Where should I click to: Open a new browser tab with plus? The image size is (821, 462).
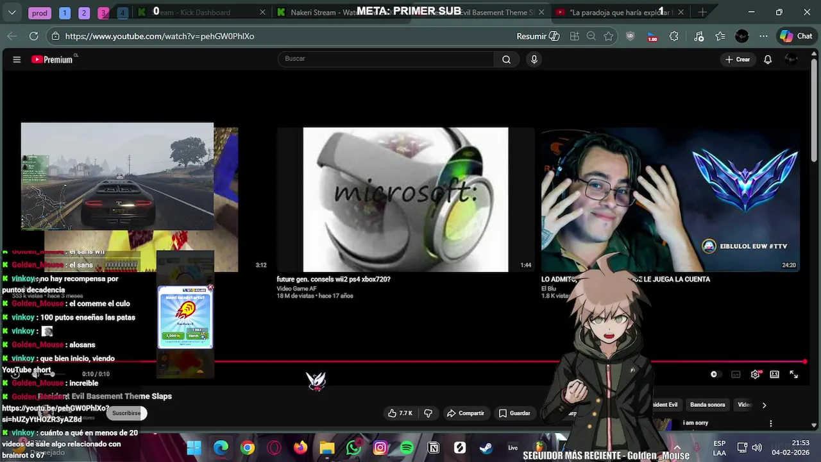click(702, 12)
